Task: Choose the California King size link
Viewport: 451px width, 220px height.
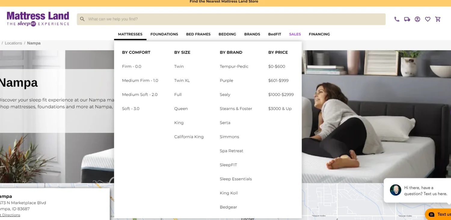Action: point(189,137)
